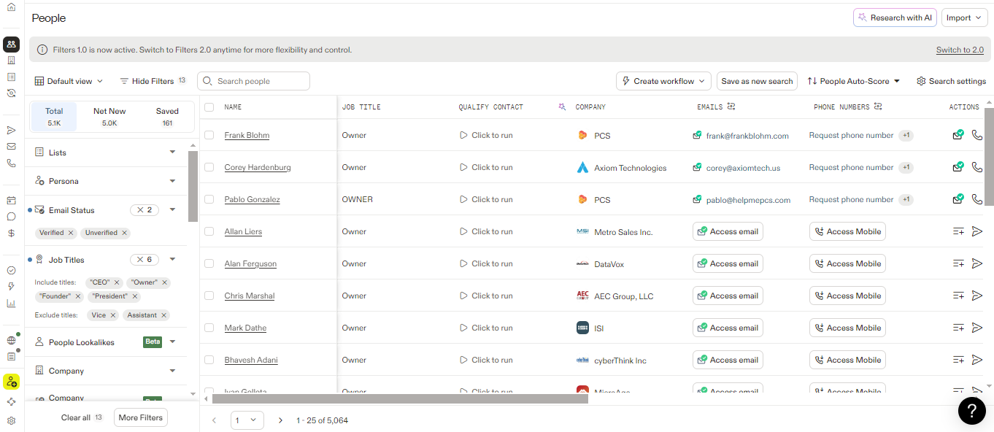Click call phone icon for Frank Blohm

977,135
